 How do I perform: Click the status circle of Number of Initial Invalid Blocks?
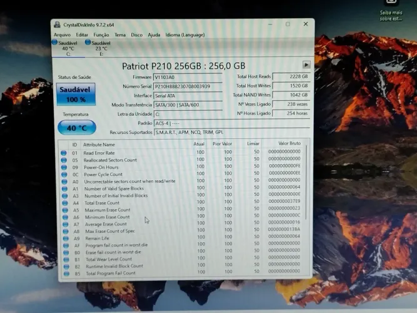click(65, 196)
